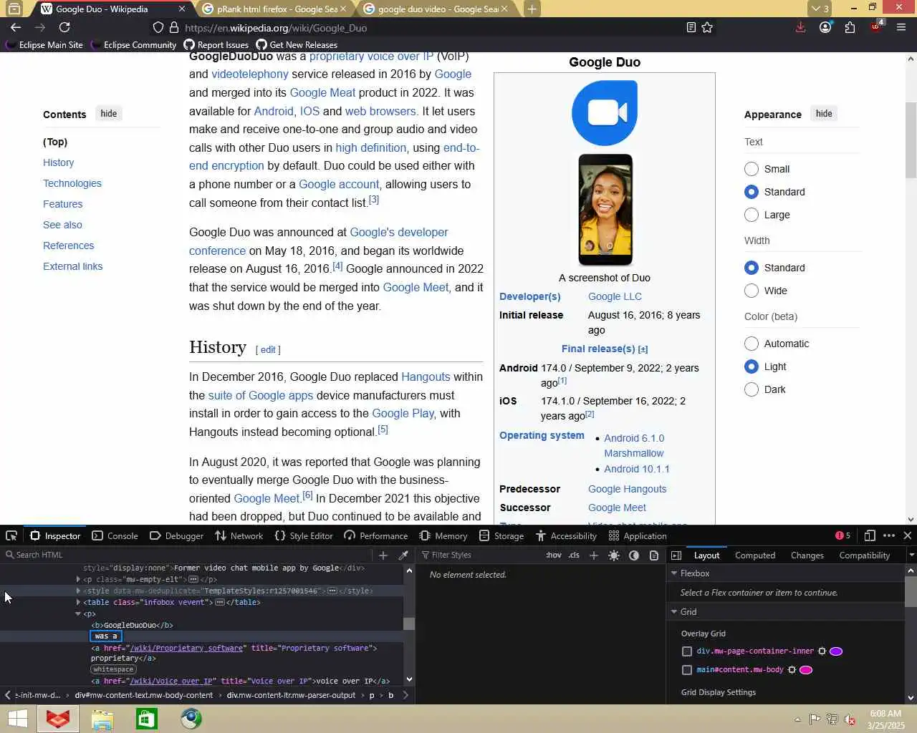The image size is (917, 733).
Task: Grab a color with the eyedropper
Action: [403, 555]
